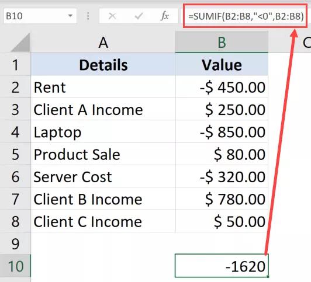This screenshot has width=311, height=282.
Task: Click the Name Box showing B10
Action: [40, 16]
